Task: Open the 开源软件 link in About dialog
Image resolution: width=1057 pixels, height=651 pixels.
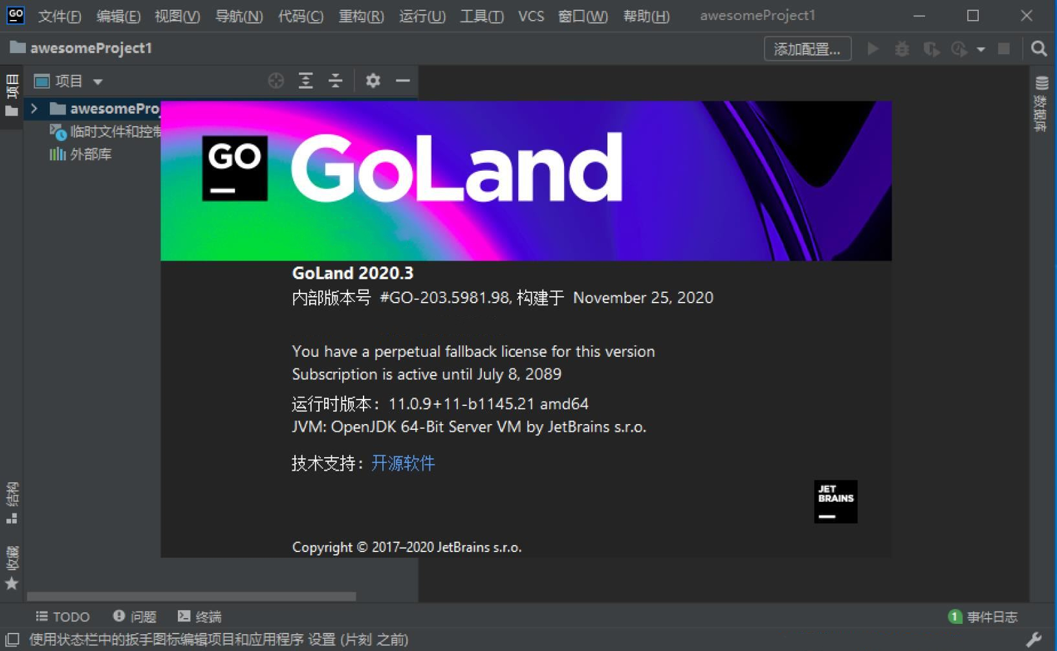Action: click(x=402, y=463)
